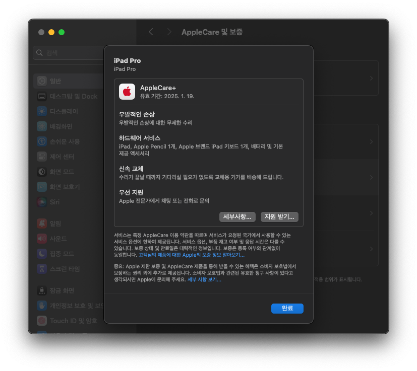Select 손쉬운 사용 sidebar item
The width and height of the screenshot is (417, 371).
click(69, 141)
